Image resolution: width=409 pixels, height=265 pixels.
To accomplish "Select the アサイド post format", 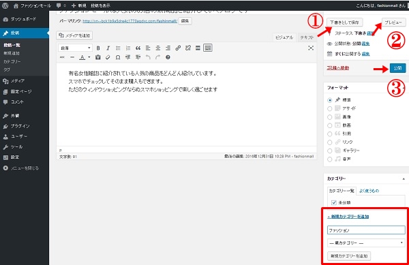I will coord(330,108).
